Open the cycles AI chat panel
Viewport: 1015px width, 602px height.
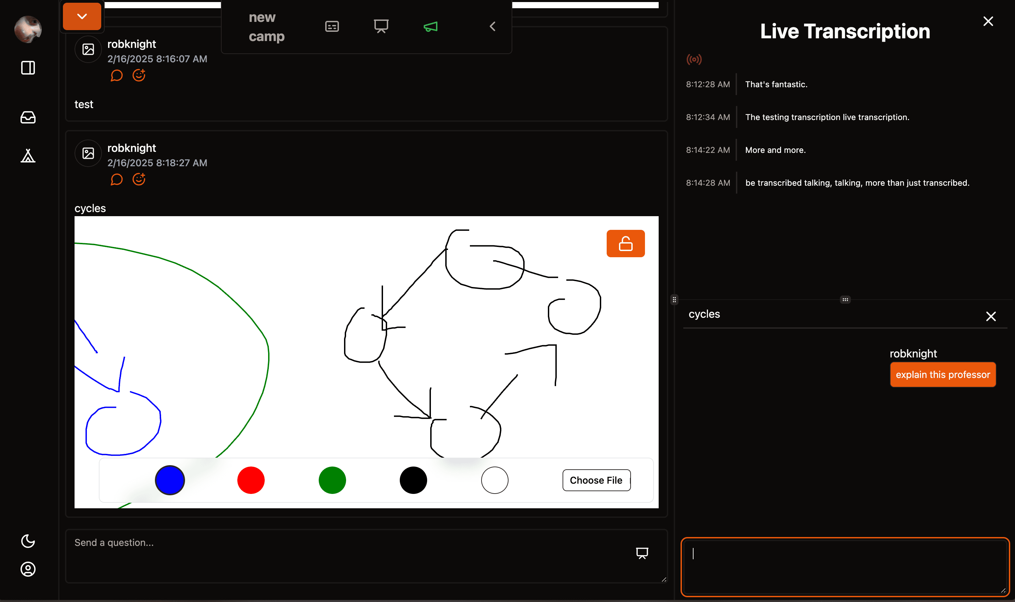click(x=703, y=314)
